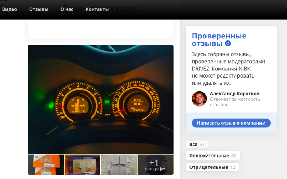Image resolution: width=287 pixels, height=179 pixels.
Task: Open the NiBK orange box thumbnail
Action: 46,165
